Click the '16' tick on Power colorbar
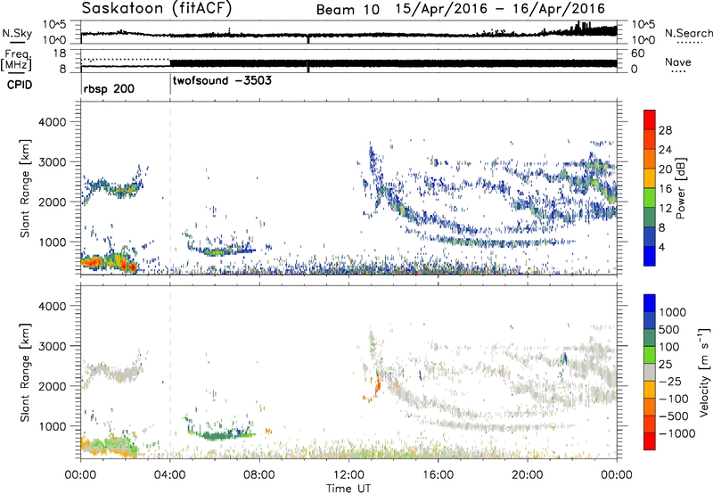713x494 pixels. coord(665,189)
